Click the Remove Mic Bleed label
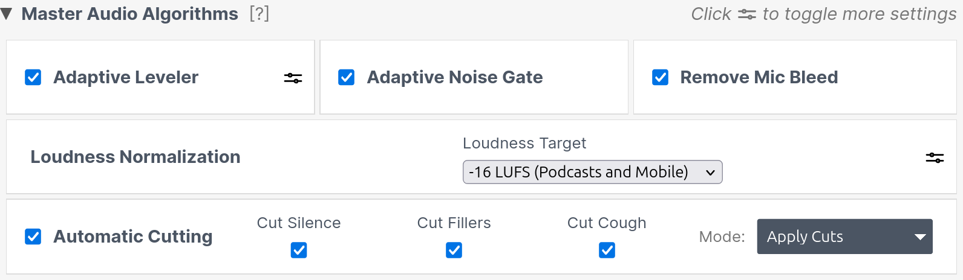 tap(759, 77)
